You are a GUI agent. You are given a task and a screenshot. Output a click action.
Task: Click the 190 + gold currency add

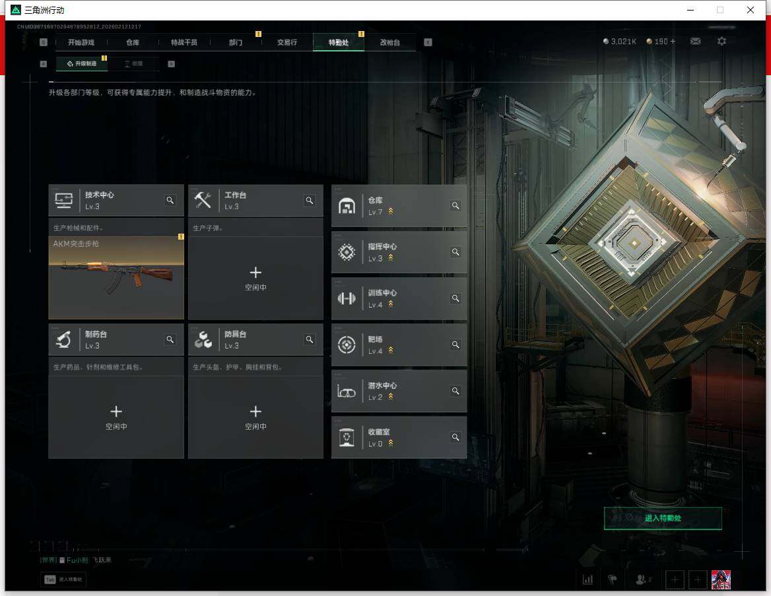coord(661,42)
